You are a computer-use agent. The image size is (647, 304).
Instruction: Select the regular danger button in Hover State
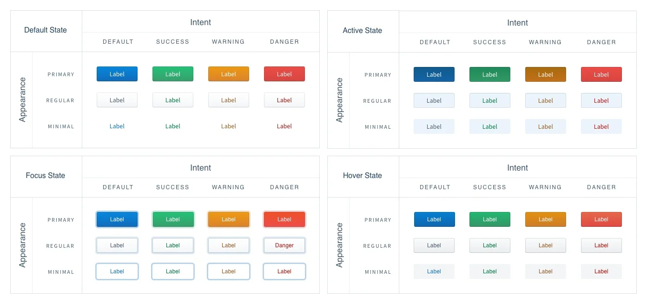pyautogui.click(x=601, y=245)
